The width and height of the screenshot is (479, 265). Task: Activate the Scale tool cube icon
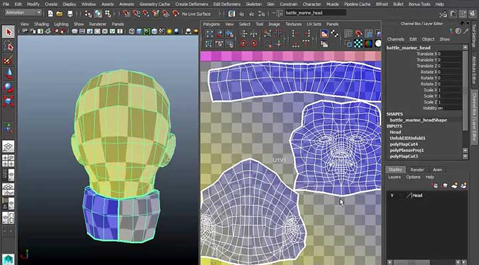point(8,101)
